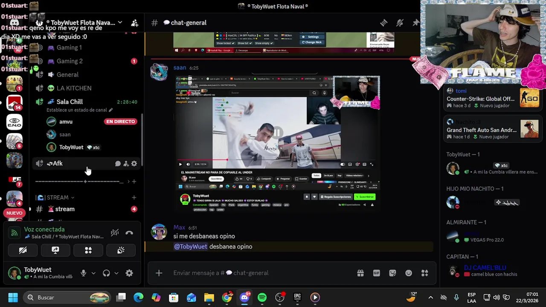Select member TobyWuet in member list
The height and width of the screenshot is (307, 546).
pyautogui.click(x=493, y=168)
